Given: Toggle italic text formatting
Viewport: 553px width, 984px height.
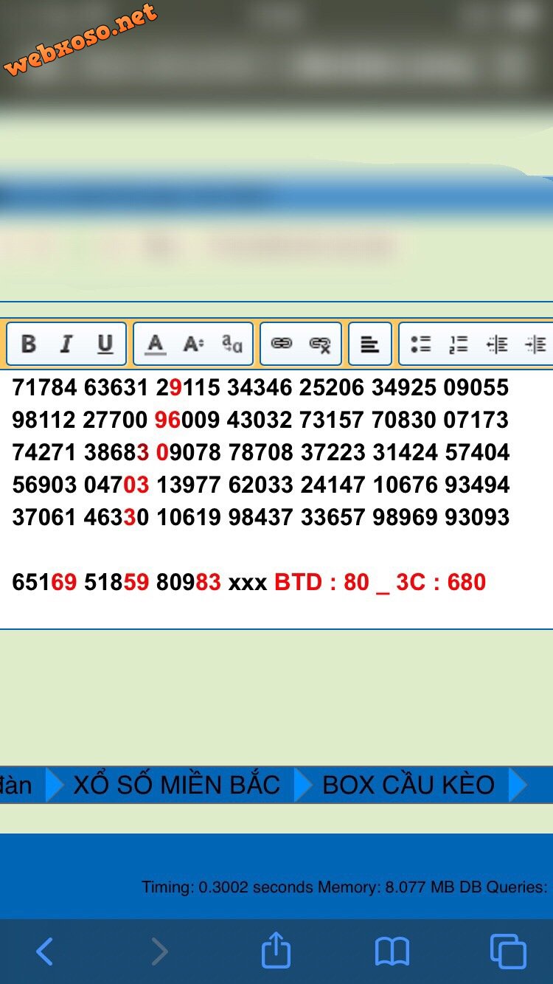Looking at the screenshot, I should click(x=66, y=344).
